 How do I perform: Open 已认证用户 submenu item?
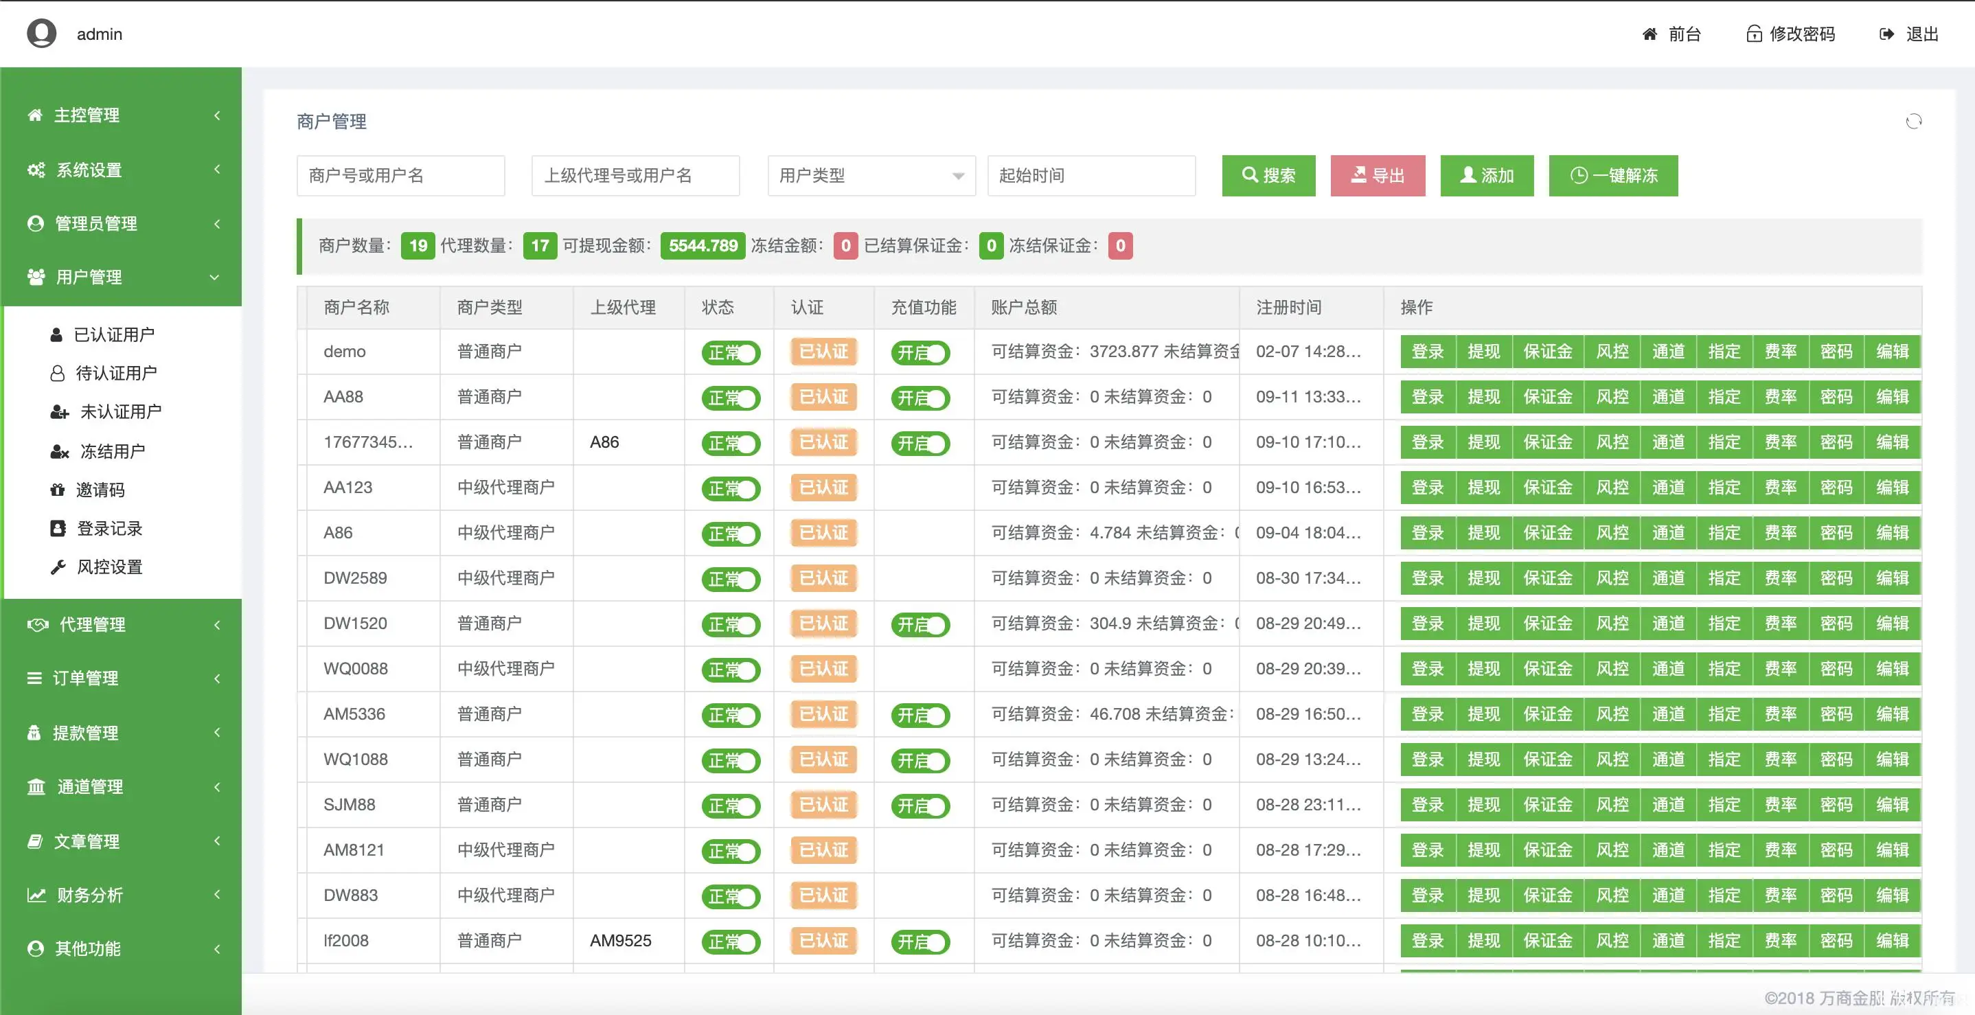click(123, 335)
